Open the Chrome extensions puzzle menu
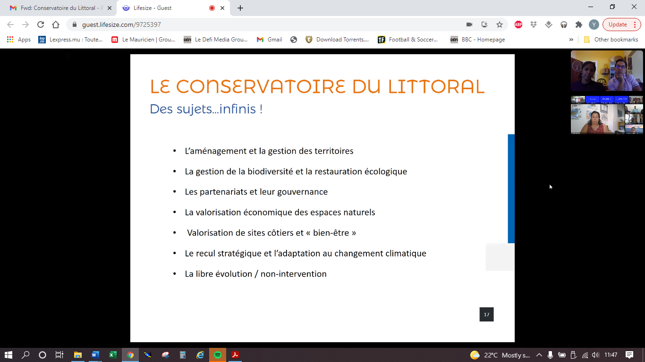Screen dimensions: 645x362 click(578, 25)
